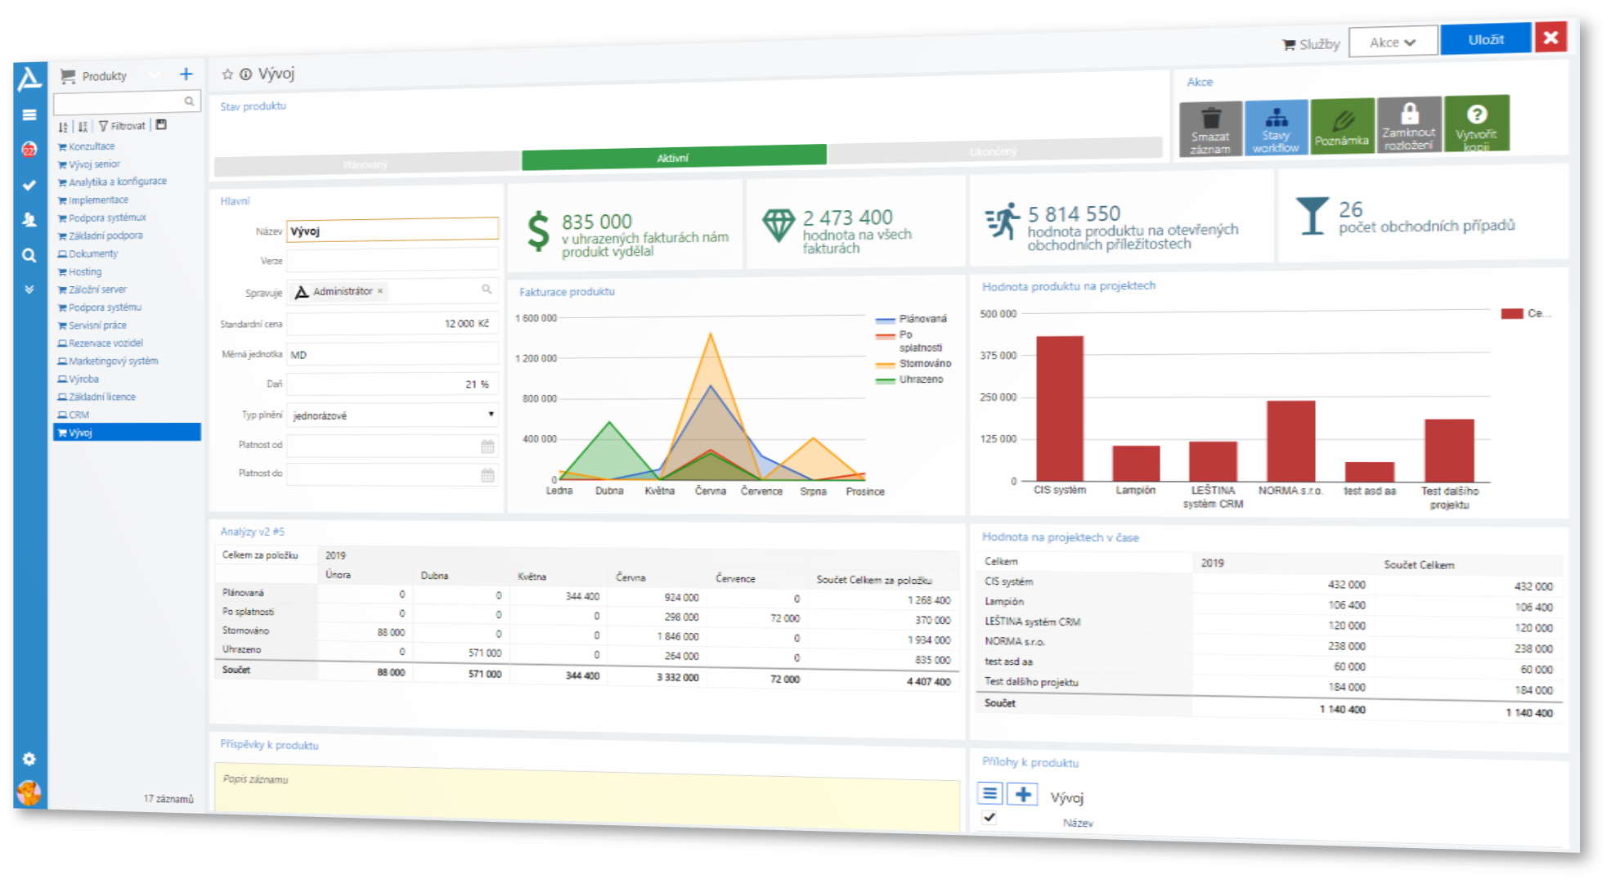Open the Typ plnění dropdown
This screenshot has height=884, width=1611.
393,415
